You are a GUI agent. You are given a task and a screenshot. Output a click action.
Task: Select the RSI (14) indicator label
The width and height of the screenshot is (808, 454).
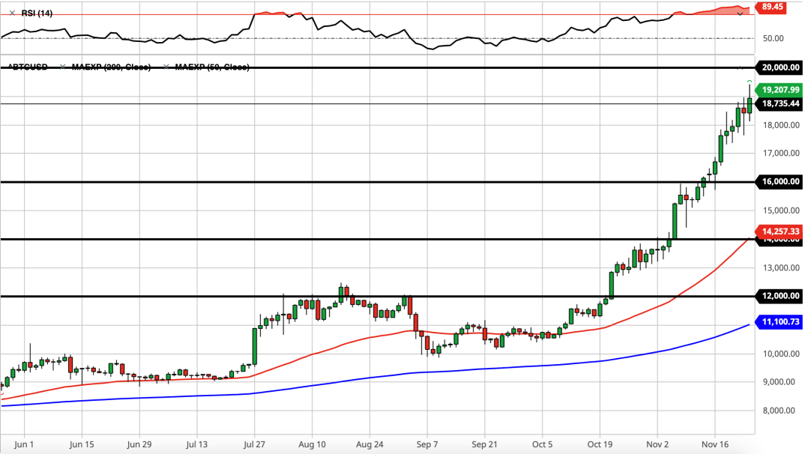(37, 13)
